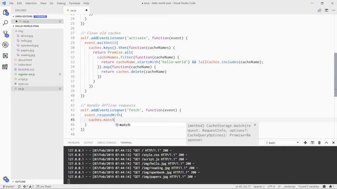Switch to the Terminal panel tab
This screenshot has height=189, width=337.
(x=126, y=143)
